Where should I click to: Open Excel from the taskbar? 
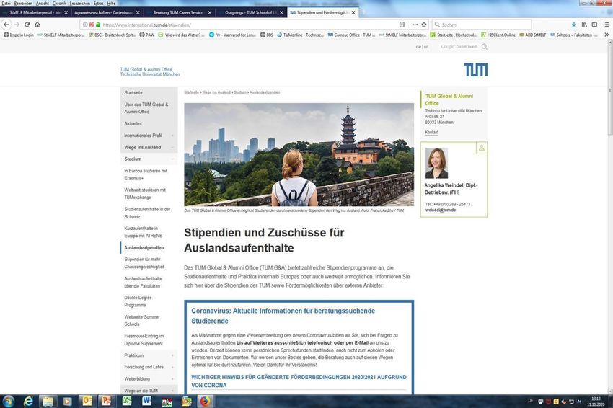tap(127, 400)
